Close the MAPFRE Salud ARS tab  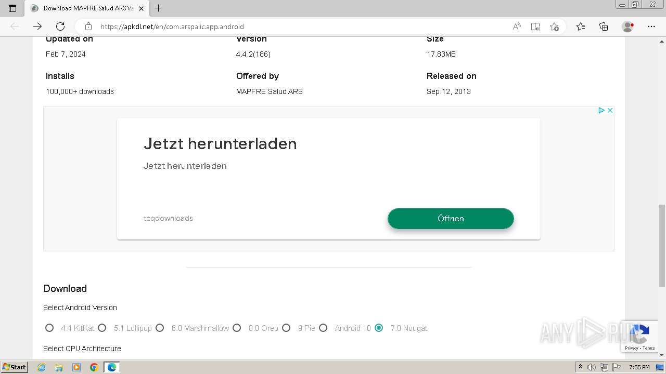click(141, 8)
